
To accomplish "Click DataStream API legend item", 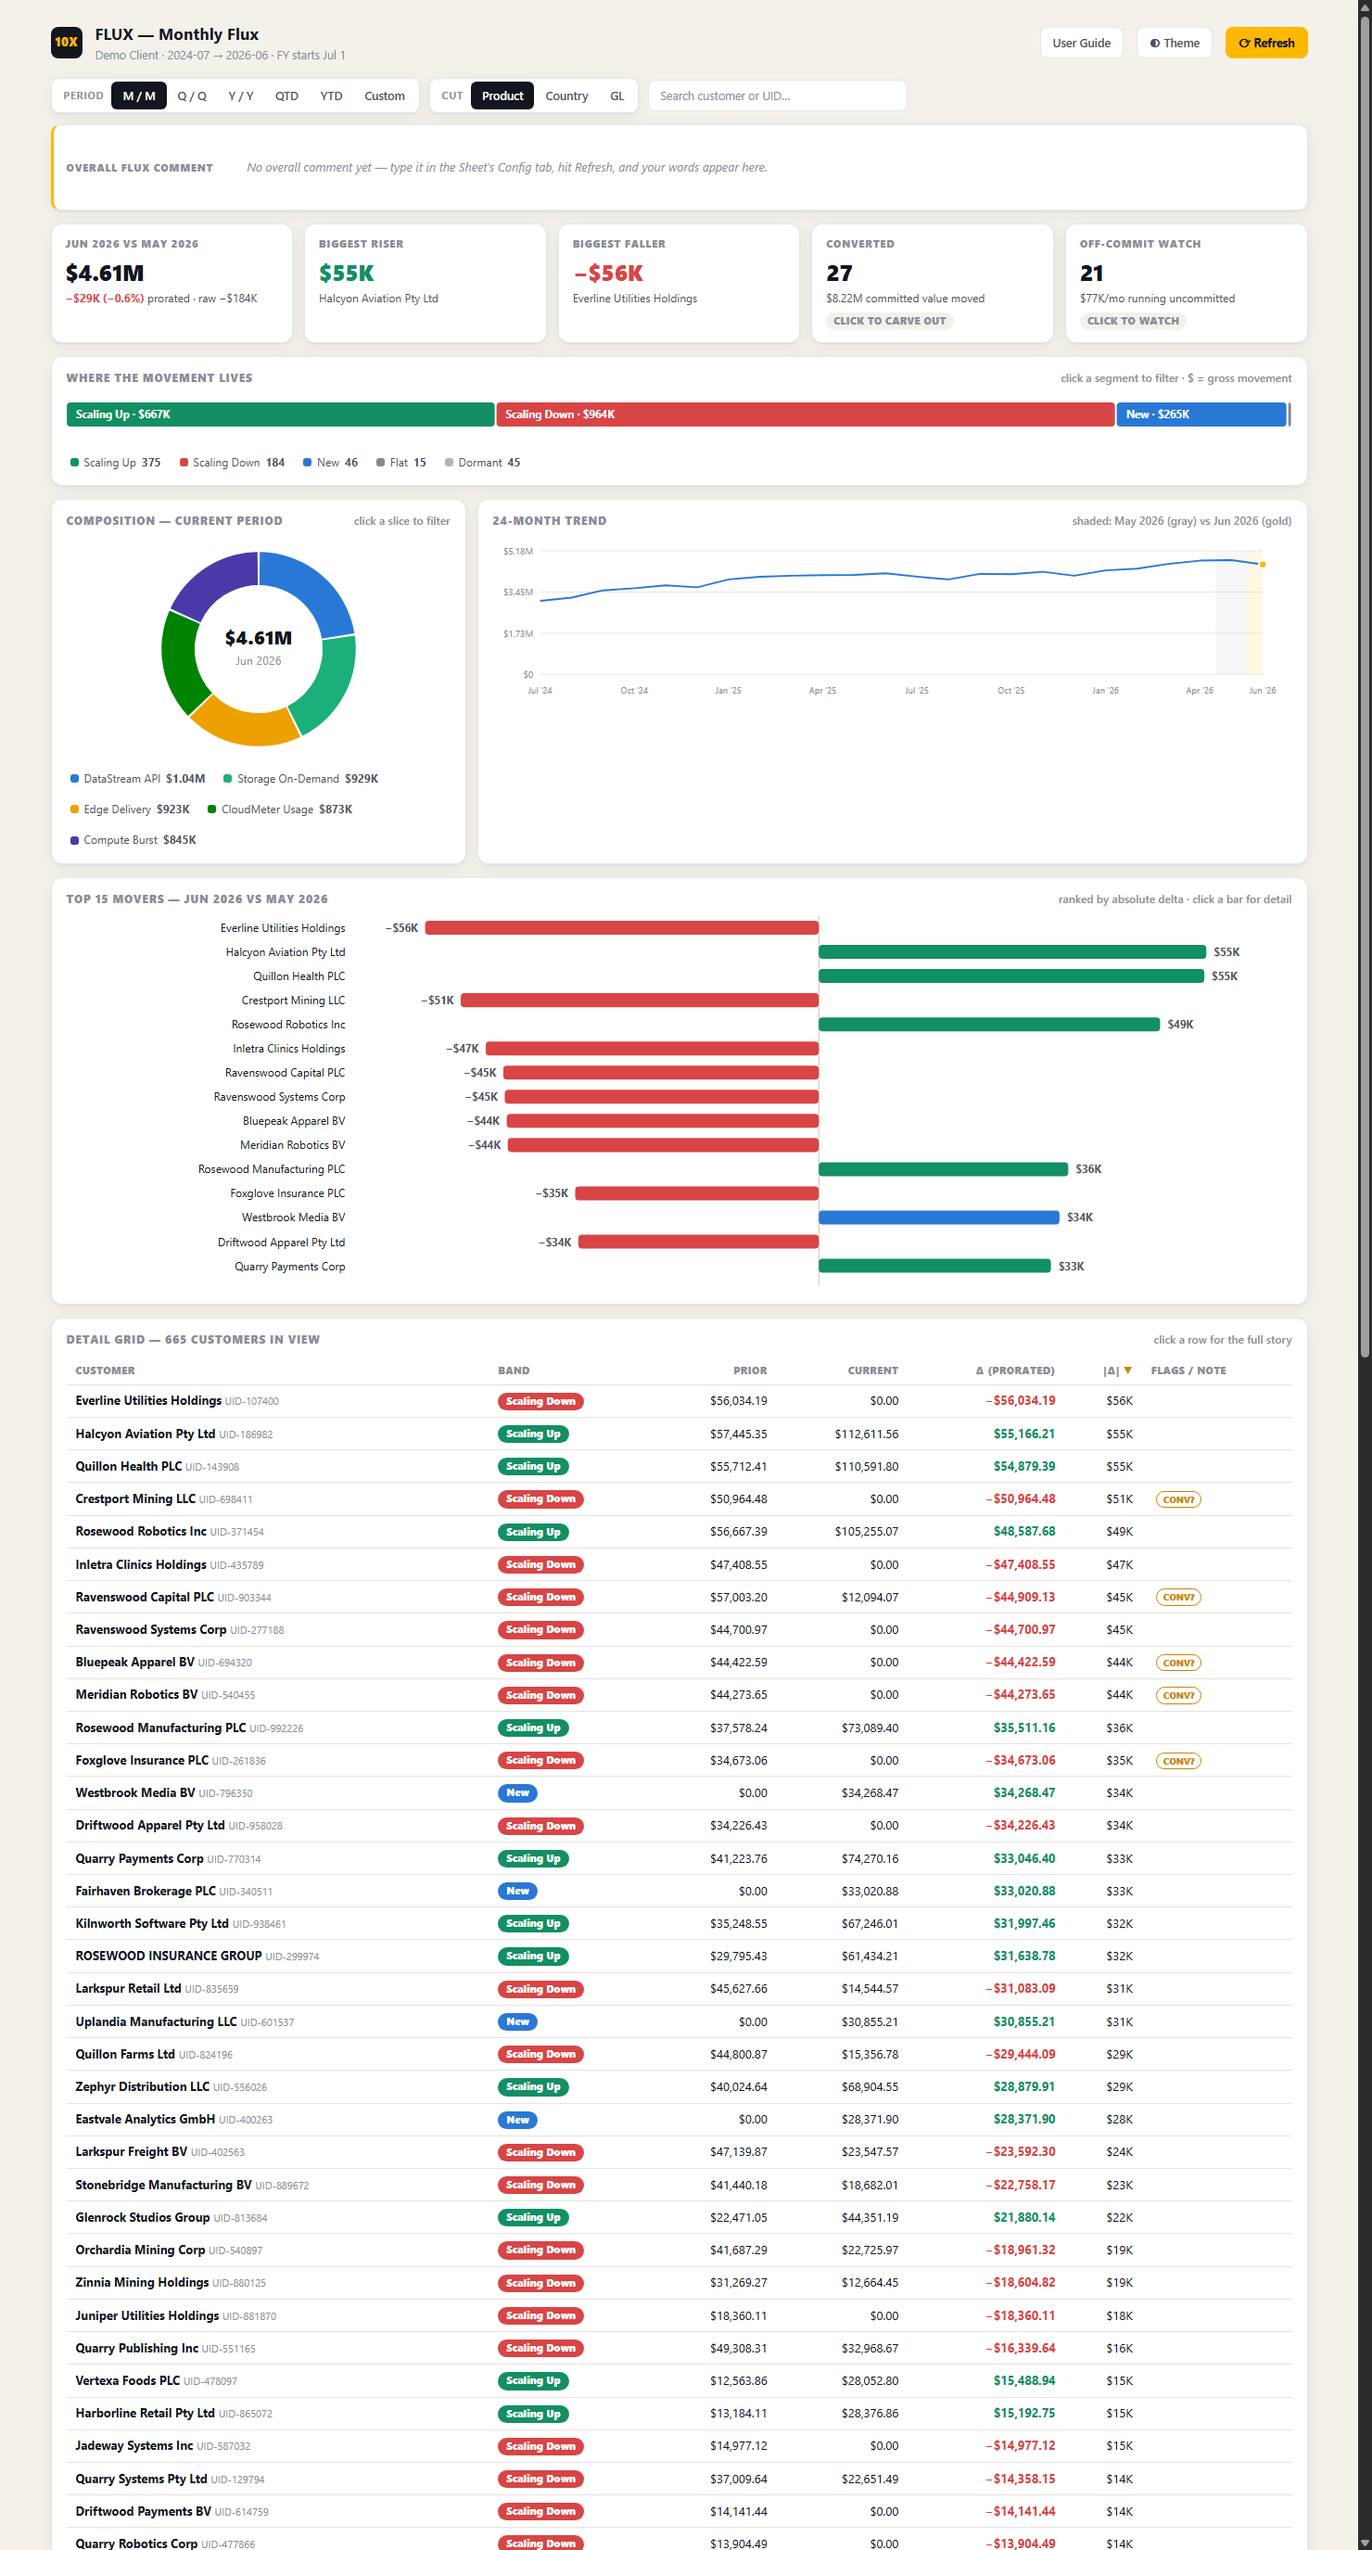I will (x=137, y=779).
